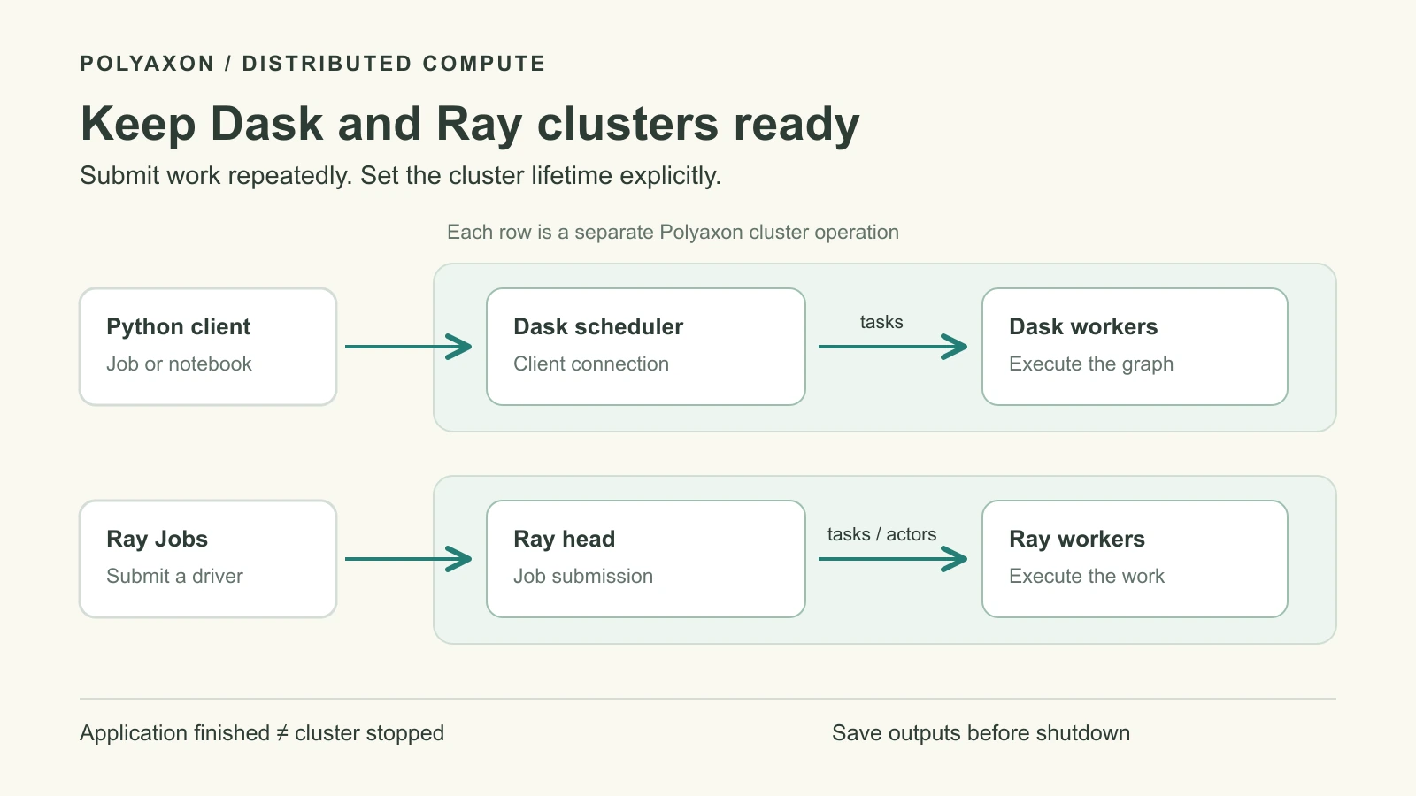
Task: Select the 'Ray workers' box
Action: (x=1135, y=559)
